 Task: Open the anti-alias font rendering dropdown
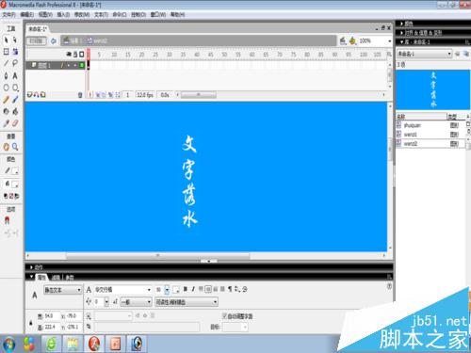click(187, 302)
